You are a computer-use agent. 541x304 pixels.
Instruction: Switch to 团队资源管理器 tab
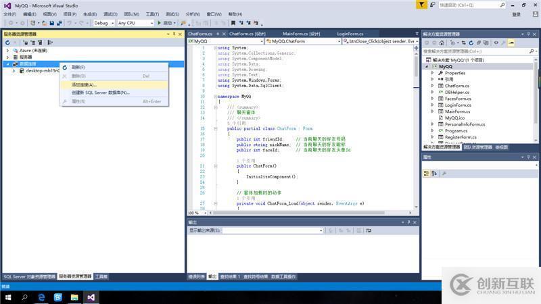pyautogui.click(x=478, y=147)
